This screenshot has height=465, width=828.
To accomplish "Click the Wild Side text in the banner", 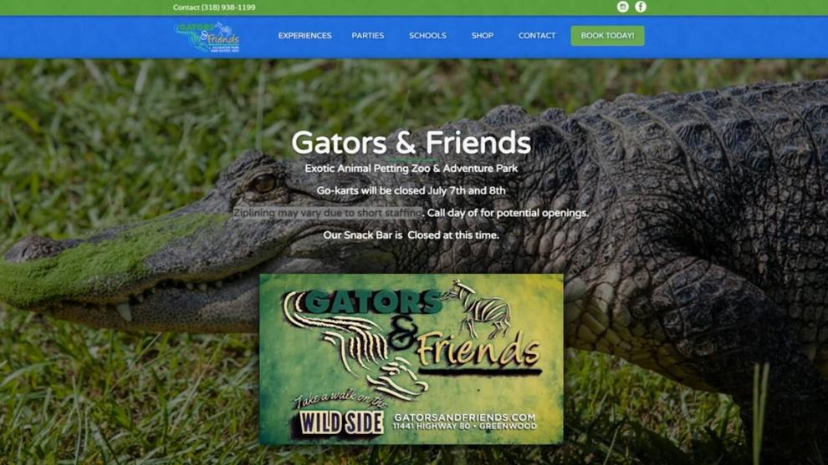I will pyautogui.click(x=341, y=422).
